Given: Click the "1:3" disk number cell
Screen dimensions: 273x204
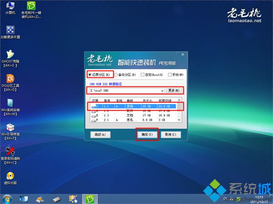Looking at the screenshot, I should click(106, 116).
